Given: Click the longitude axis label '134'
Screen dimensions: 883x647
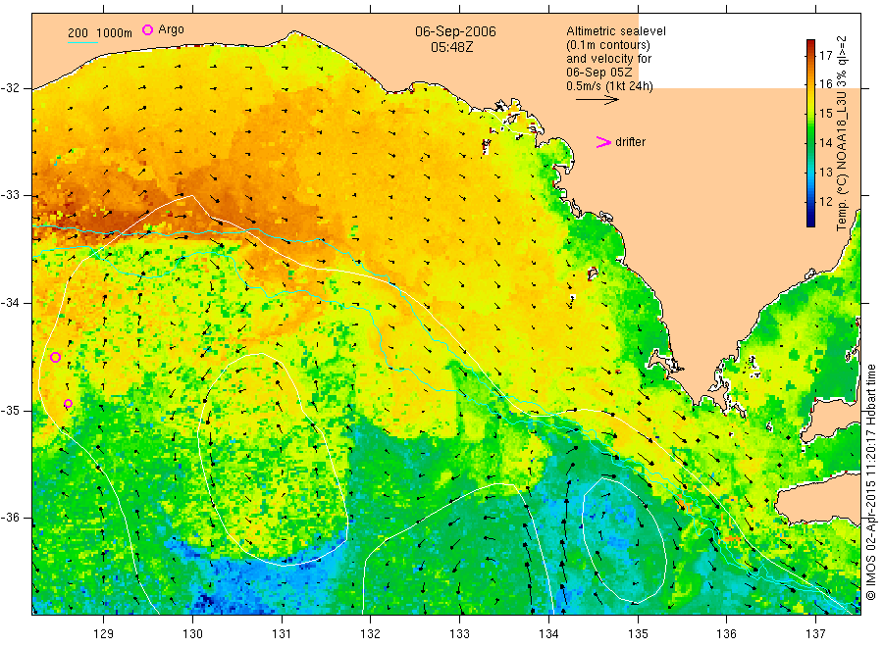Looking at the screenshot, I should tap(548, 634).
